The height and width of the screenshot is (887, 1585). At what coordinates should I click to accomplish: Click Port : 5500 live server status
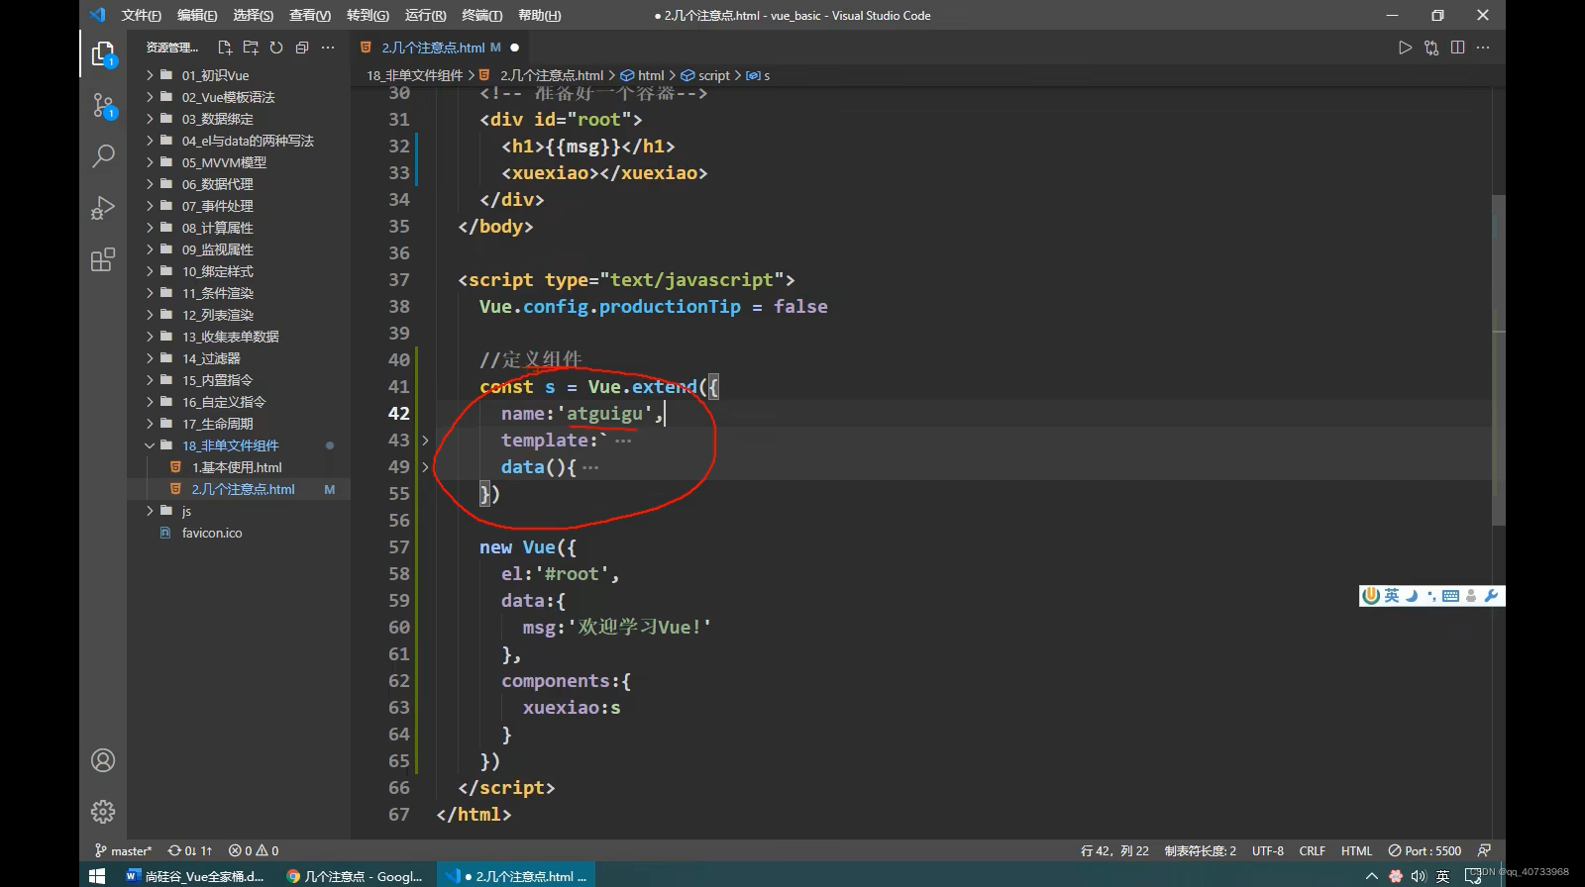(x=1425, y=850)
